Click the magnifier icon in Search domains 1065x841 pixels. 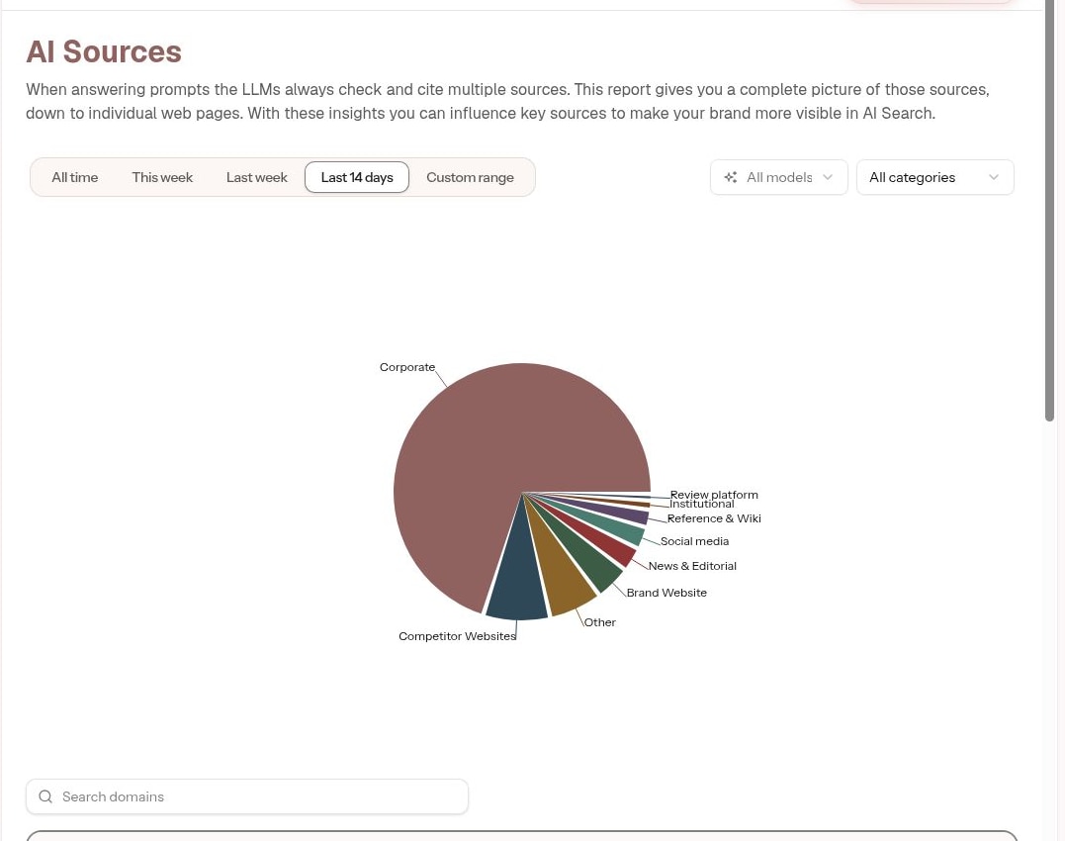(45, 796)
